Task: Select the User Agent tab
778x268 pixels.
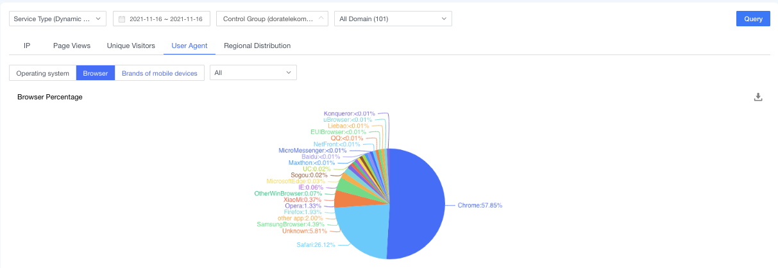Action: point(189,46)
